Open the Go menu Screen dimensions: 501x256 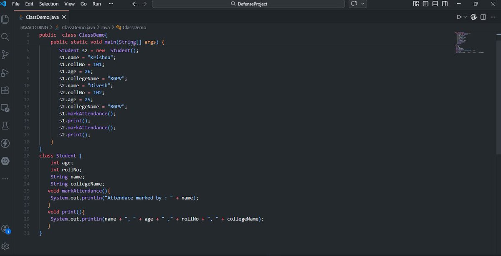point(83,4)
